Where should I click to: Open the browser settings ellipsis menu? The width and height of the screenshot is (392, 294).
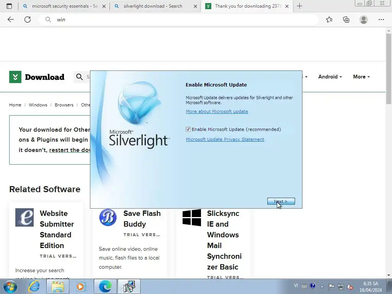pyautogui.click(x=381, y=20)
